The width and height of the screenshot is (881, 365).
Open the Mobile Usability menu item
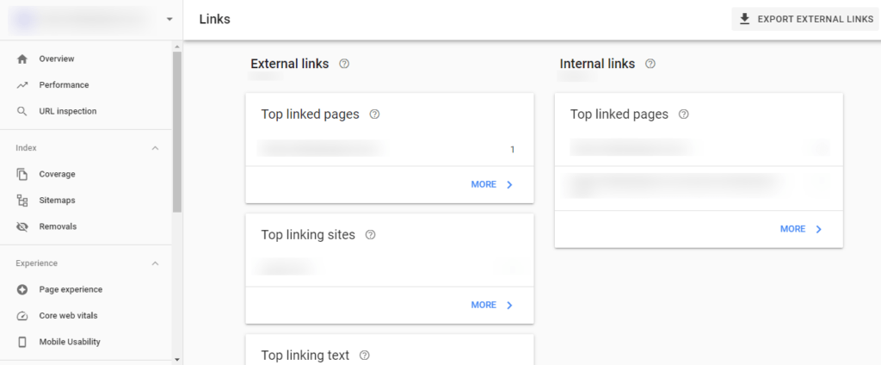pos(70,342)
